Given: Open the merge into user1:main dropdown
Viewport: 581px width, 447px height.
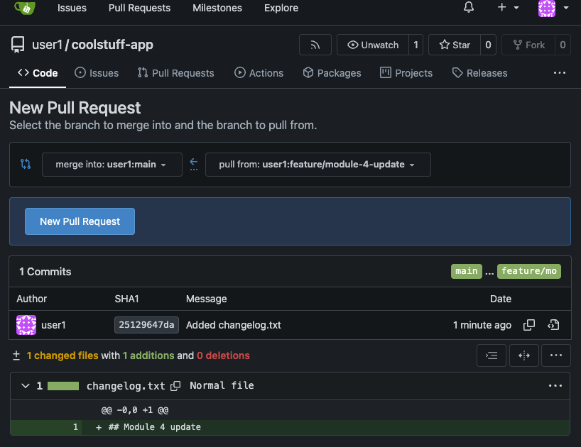Looking at the screenshot, I should pyautogui.click(x=112, y=164).
